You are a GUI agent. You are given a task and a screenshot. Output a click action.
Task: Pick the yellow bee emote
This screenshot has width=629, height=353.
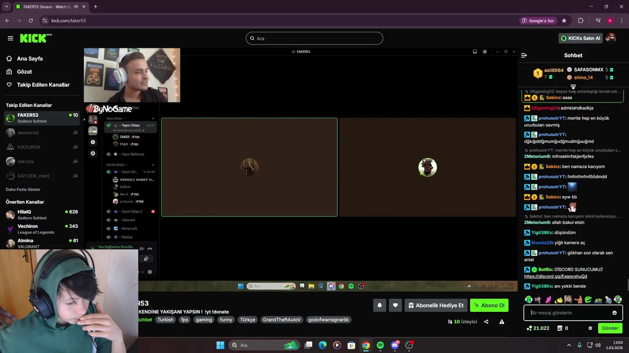coord(558,300)
